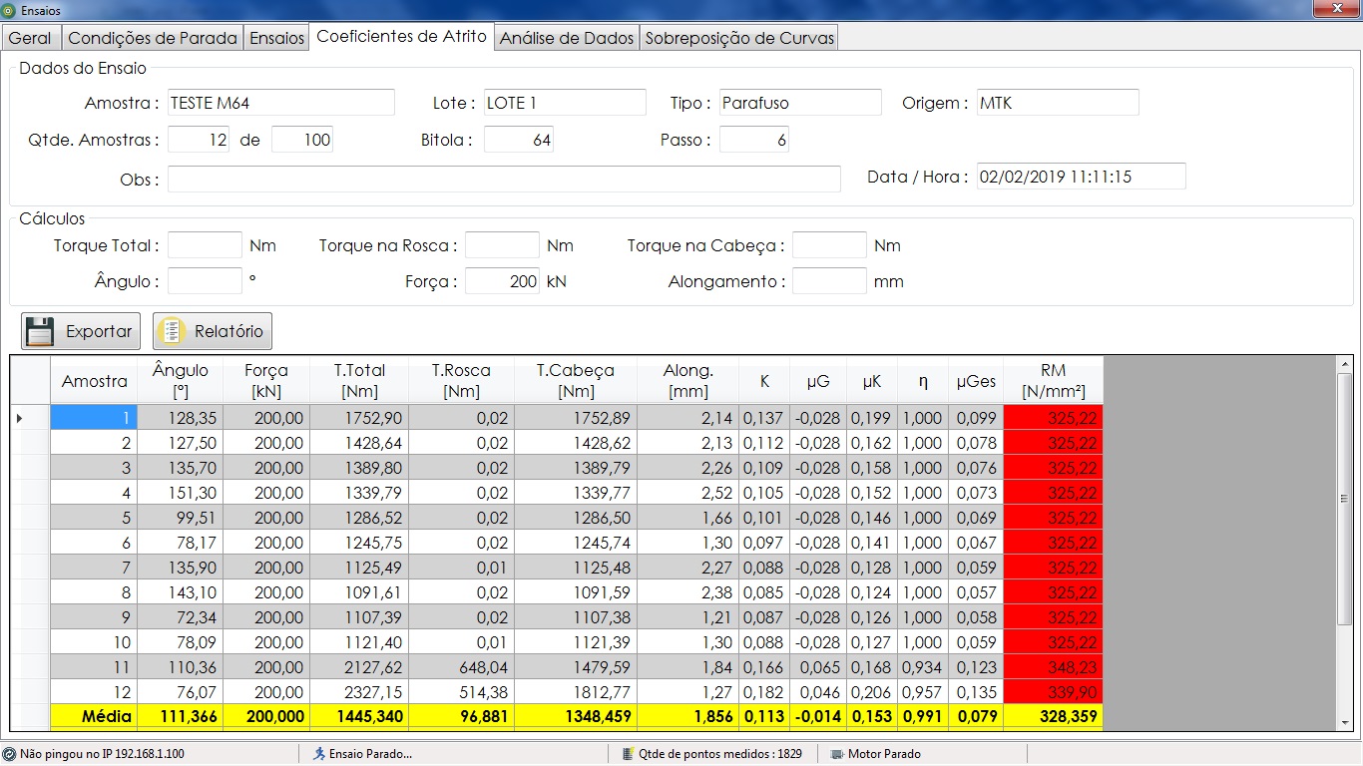This screenshot has width=1363, height=766.
Task: Click T.Total value 1091,61 in row 8
Action: pyautogui.click(x=359, y=592)
